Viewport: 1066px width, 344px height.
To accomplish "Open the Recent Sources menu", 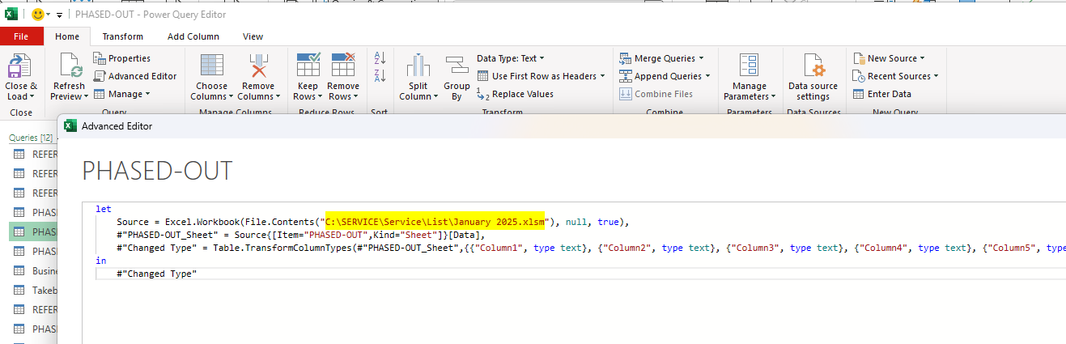I will (x=895, y=76).
